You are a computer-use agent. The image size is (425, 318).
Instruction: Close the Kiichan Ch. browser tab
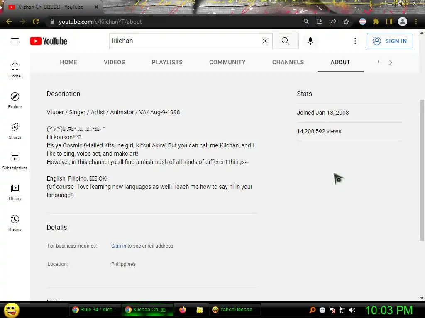(96, 7)
